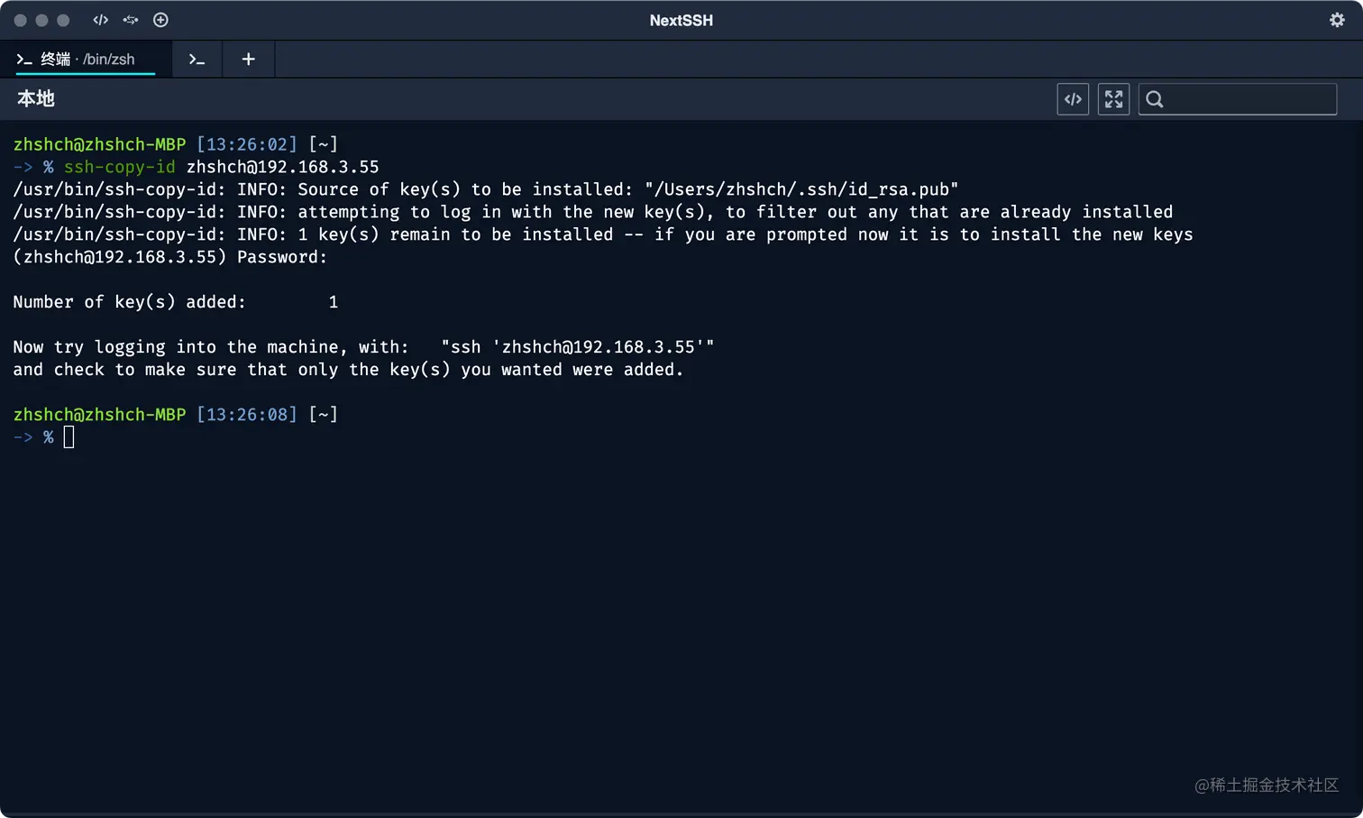Image resolution: width=1363 pixels, height=818 pixels.
Task: Add a new tab with plus button
Action: click(248, 60)
